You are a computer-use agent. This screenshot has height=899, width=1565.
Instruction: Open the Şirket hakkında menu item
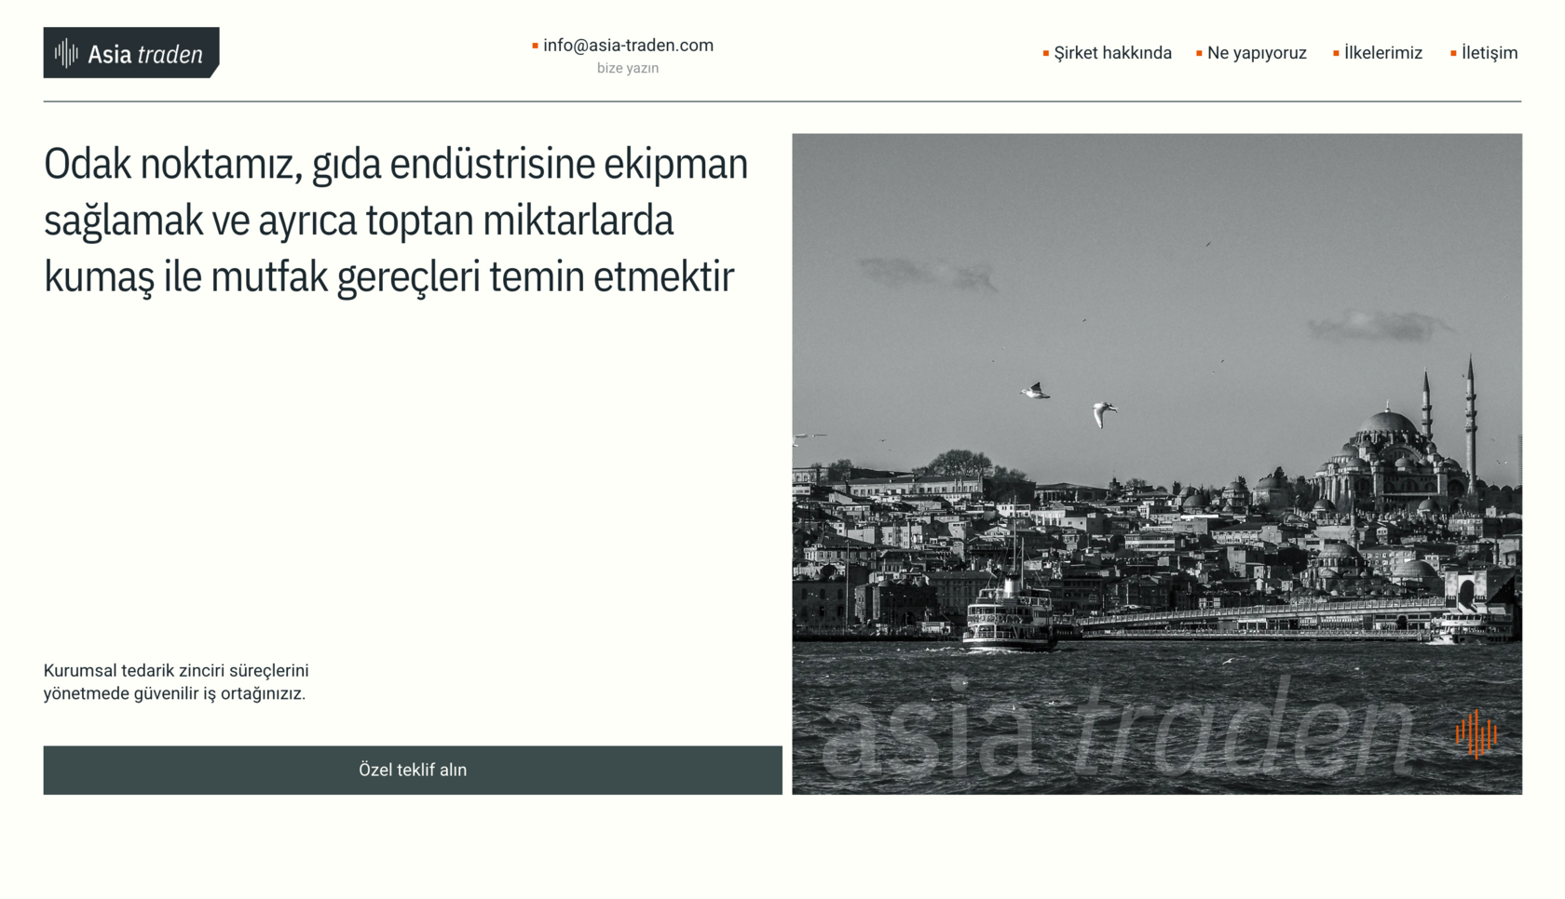pyautogui.click(x=1112, y=53)
